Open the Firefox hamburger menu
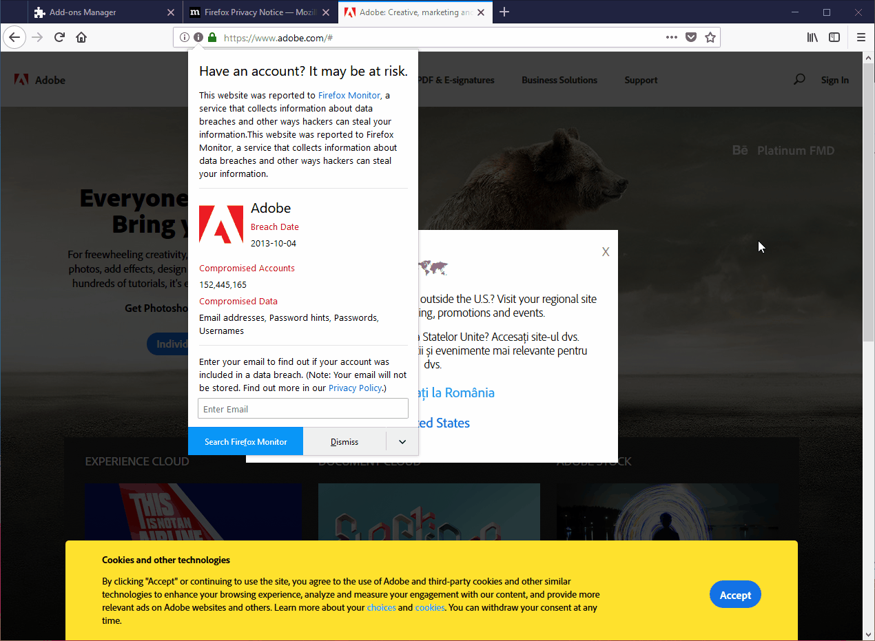 (861, 38)
